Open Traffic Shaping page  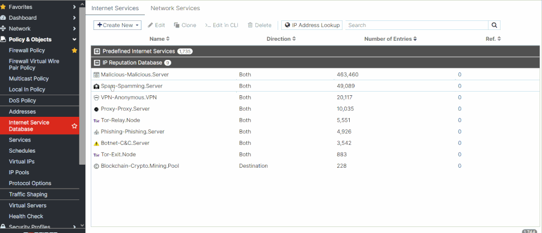[28, 195]
